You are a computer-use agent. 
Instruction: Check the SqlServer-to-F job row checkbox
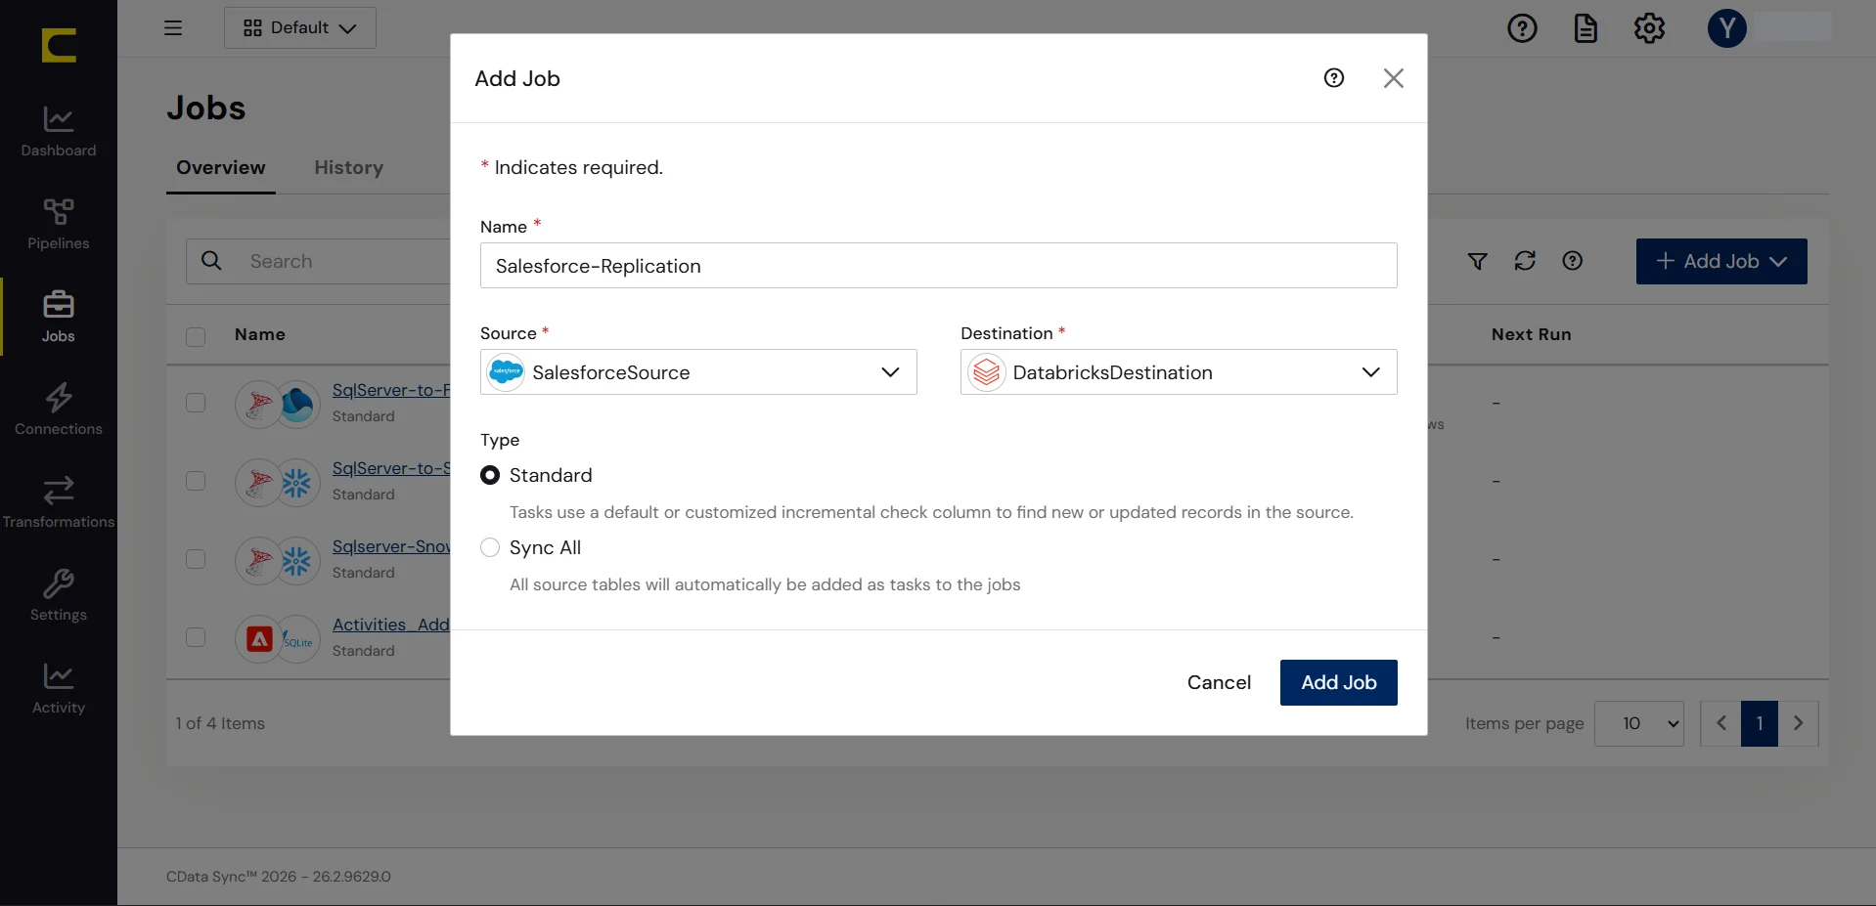[x=196, y=403]
